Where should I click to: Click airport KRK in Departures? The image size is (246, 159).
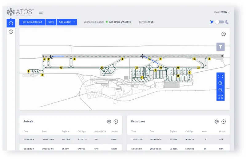pos(221,149)
